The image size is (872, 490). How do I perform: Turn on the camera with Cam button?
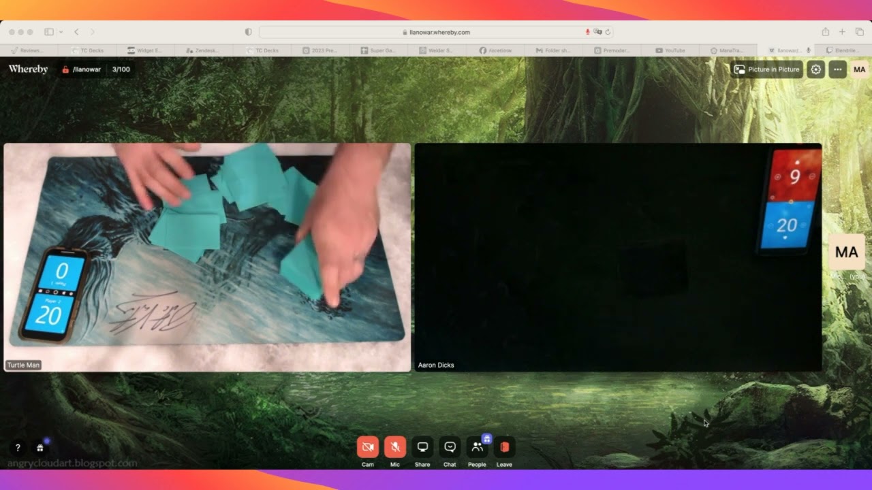point(368,447)
